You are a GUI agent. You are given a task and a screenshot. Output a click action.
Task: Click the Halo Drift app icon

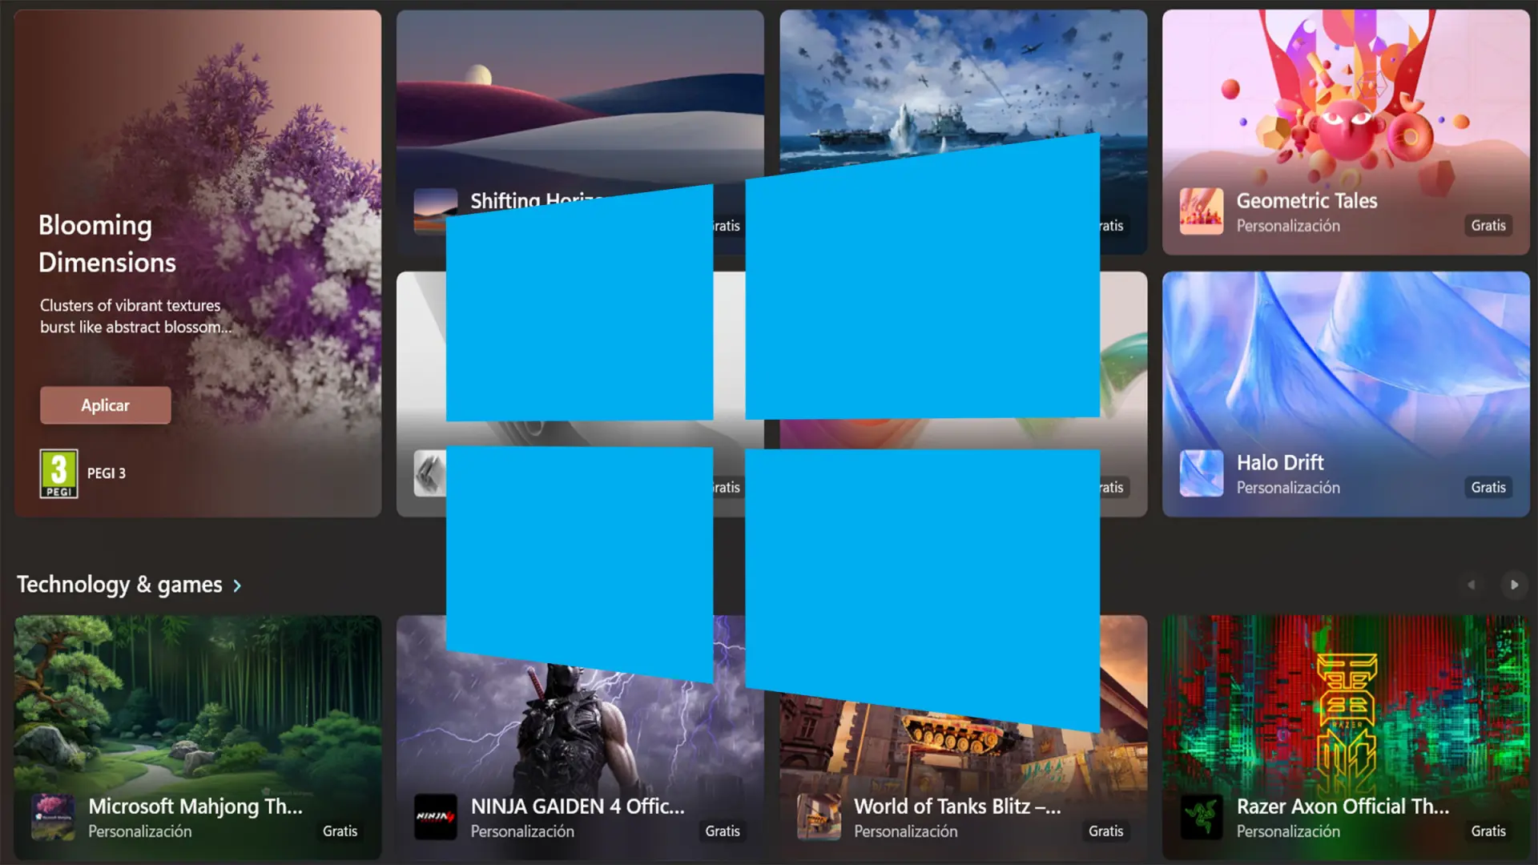click(1200, 473)
